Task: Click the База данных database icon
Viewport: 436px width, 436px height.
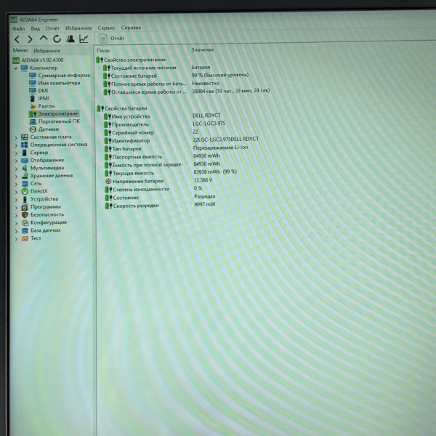Action: [25, 231]
